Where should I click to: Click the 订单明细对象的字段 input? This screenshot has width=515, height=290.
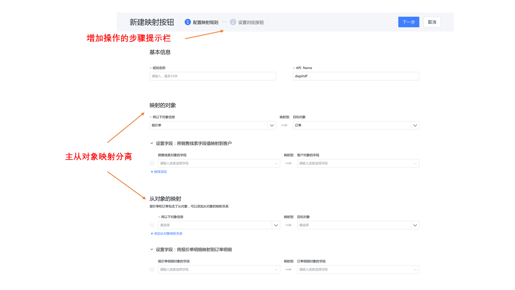coord(358,269)
